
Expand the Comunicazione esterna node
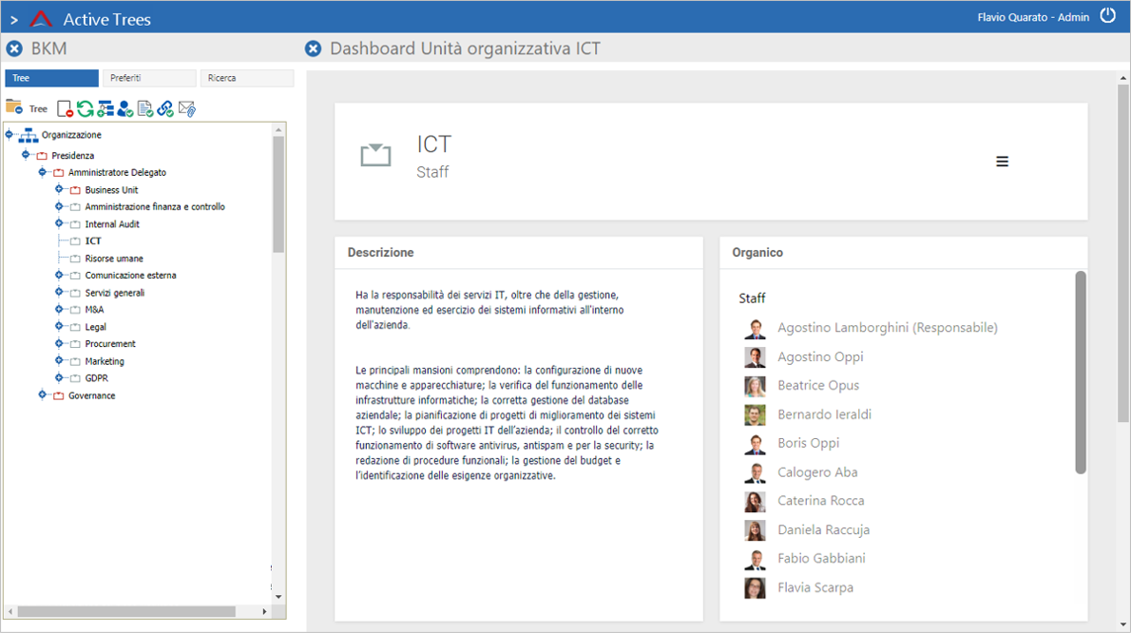(x=59, y=275)
